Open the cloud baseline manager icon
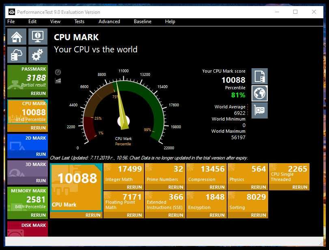The height and width of the screenshot is (250, 329). pyautogui.click(x=17, y=55)
